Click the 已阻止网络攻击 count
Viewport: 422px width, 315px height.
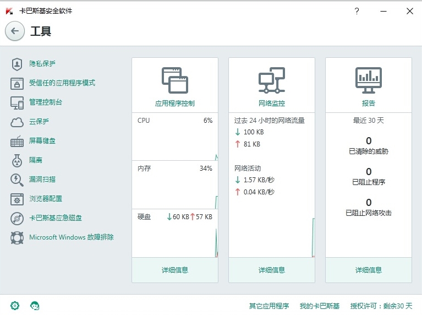tap(369, 202)
